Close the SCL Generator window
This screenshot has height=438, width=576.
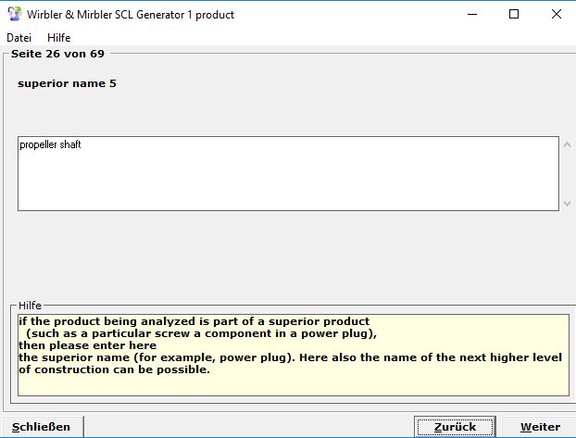[556, 14]
